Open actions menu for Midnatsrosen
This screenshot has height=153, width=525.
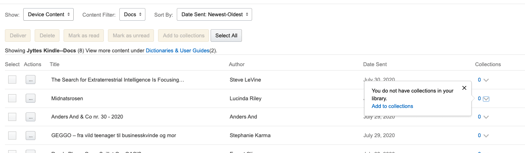[31, 98]
